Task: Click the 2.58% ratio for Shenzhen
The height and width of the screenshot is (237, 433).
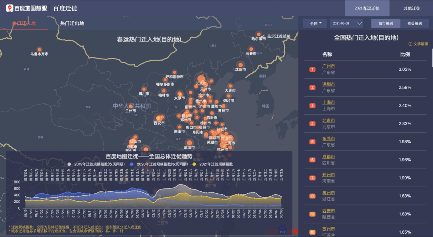Action: tap(405, 87)
